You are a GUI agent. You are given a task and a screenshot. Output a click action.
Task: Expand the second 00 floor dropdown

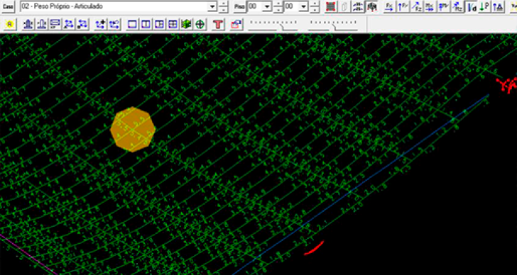pyautogui.click(x=304, y=6)
